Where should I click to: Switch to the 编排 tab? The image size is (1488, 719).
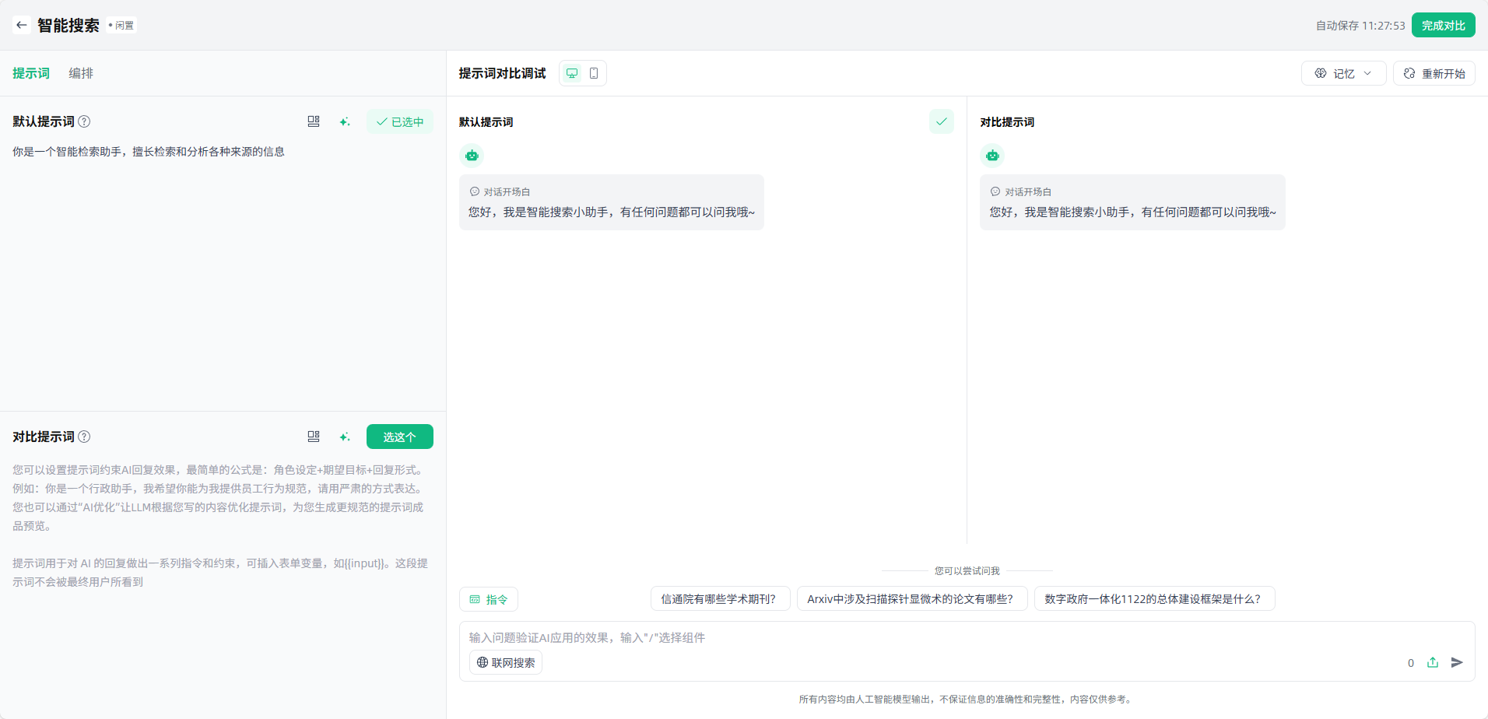tap(81, 73)
